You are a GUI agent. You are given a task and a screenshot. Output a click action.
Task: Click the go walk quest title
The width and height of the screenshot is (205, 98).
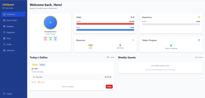click(x=35, y=69)
